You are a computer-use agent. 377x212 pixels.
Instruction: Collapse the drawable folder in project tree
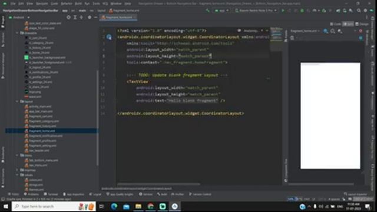coord(17,33)
